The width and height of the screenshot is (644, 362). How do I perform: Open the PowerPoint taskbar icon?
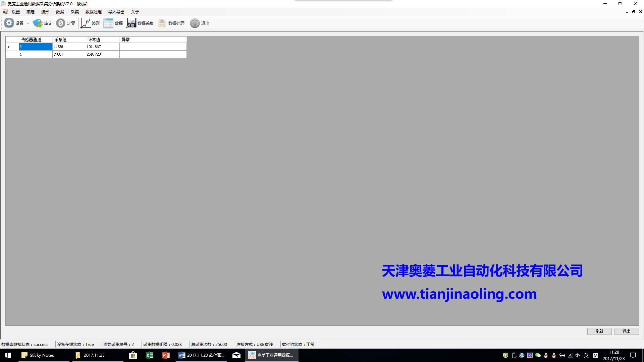click(x=166, y=355)
